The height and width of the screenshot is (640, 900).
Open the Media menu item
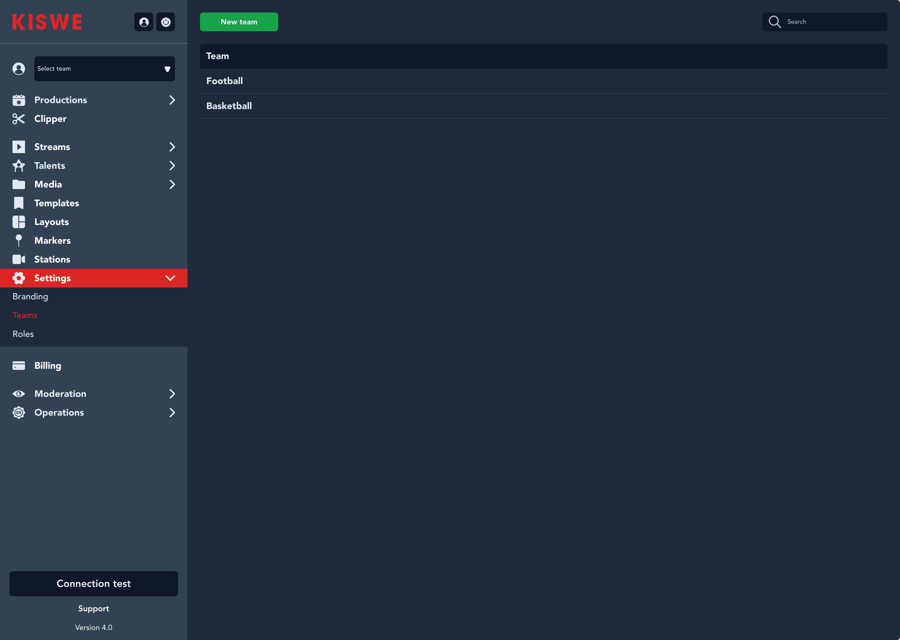(48, 184)
